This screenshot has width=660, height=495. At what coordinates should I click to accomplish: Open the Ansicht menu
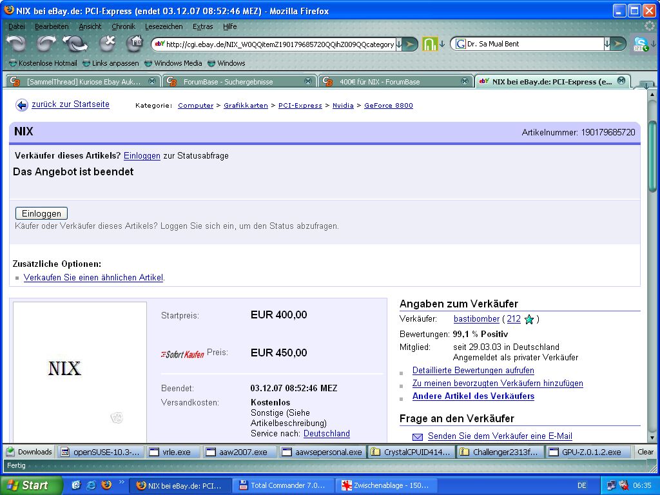click(90, 26)
